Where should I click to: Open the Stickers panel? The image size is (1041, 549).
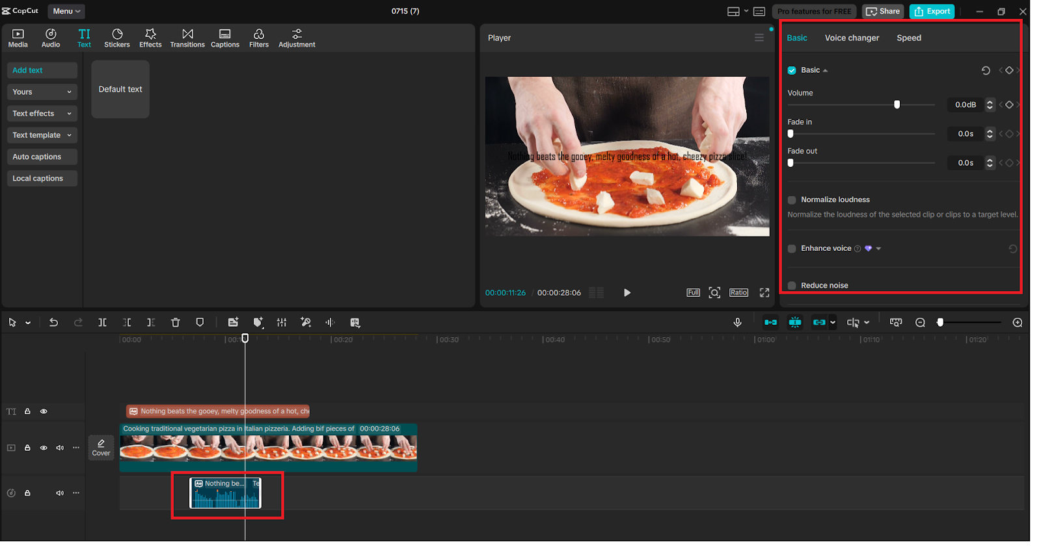(x=117, y=38)
